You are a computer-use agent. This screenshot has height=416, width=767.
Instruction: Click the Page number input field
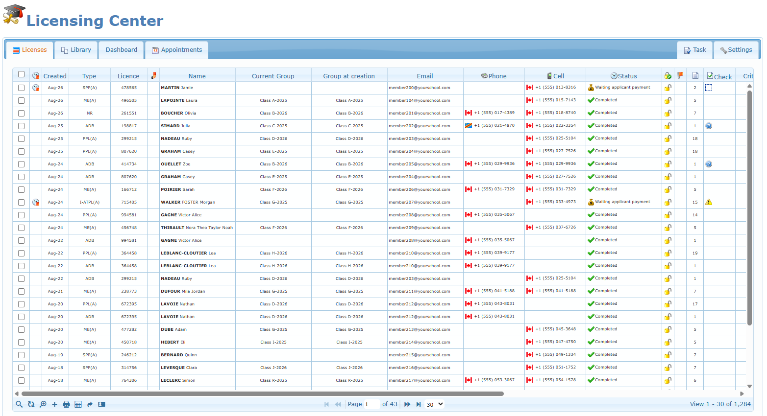(371, 404)
